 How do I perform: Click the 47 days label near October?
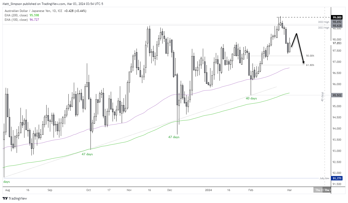[x=87, y=154]
